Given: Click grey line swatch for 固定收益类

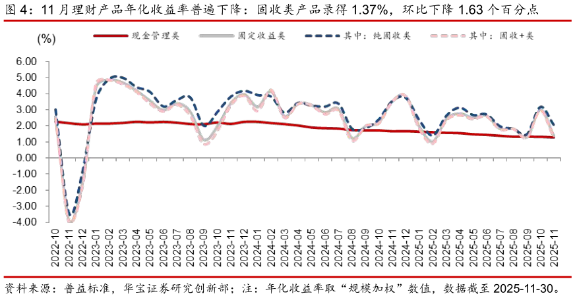Looking at the screenshot, I should coord(217,36).
